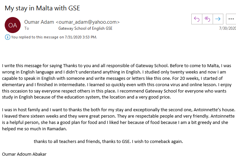Click the OA sender avatar circle
Image resolution: width=236 pixels, height=158 pixels.
tap(13, 25)
